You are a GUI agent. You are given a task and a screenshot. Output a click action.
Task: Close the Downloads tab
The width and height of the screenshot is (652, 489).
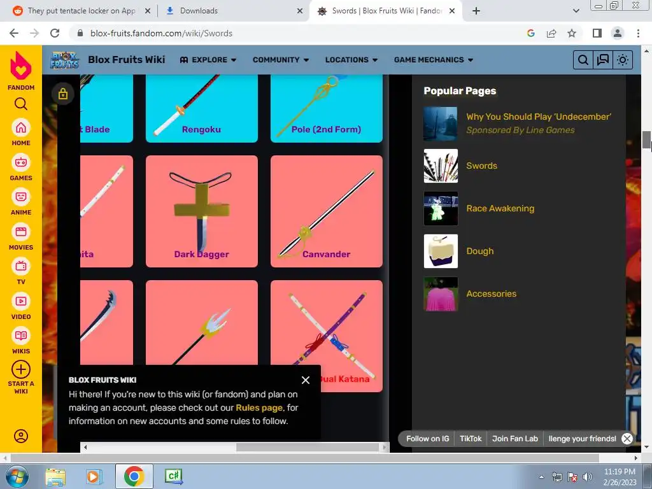300,11
